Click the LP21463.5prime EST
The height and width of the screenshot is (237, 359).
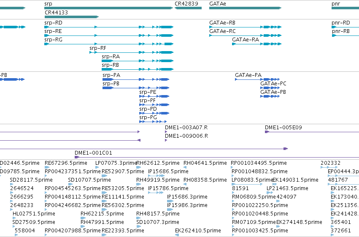(270, 193)
